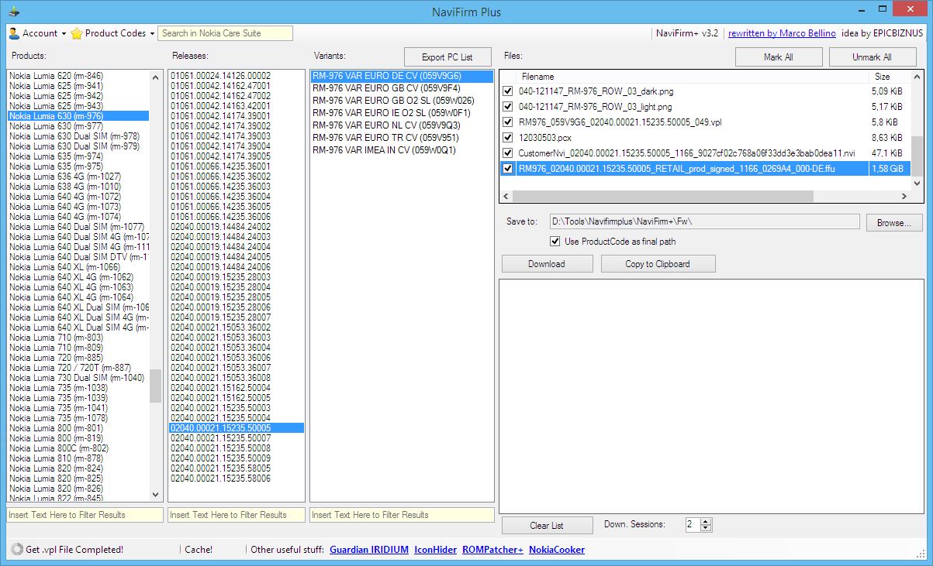Click Files list scrollbar down arrow
933x566 pixels.
917,184
